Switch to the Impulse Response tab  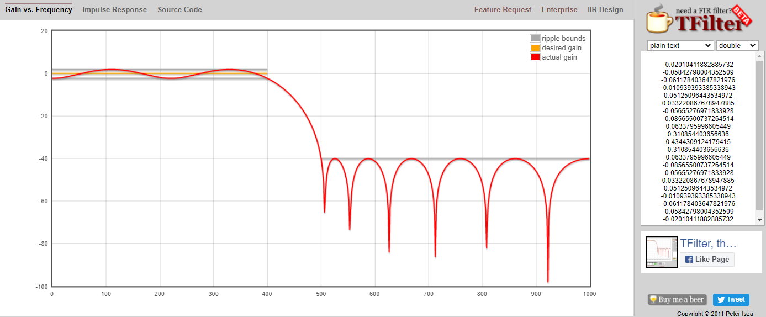(114, 9)
